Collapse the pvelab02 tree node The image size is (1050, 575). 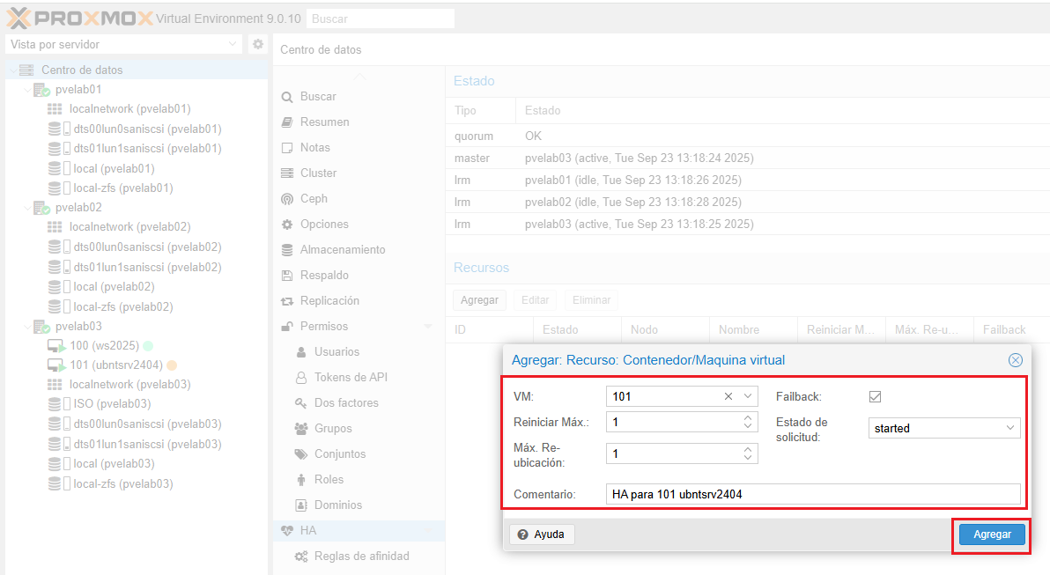(x=26, y=208)
